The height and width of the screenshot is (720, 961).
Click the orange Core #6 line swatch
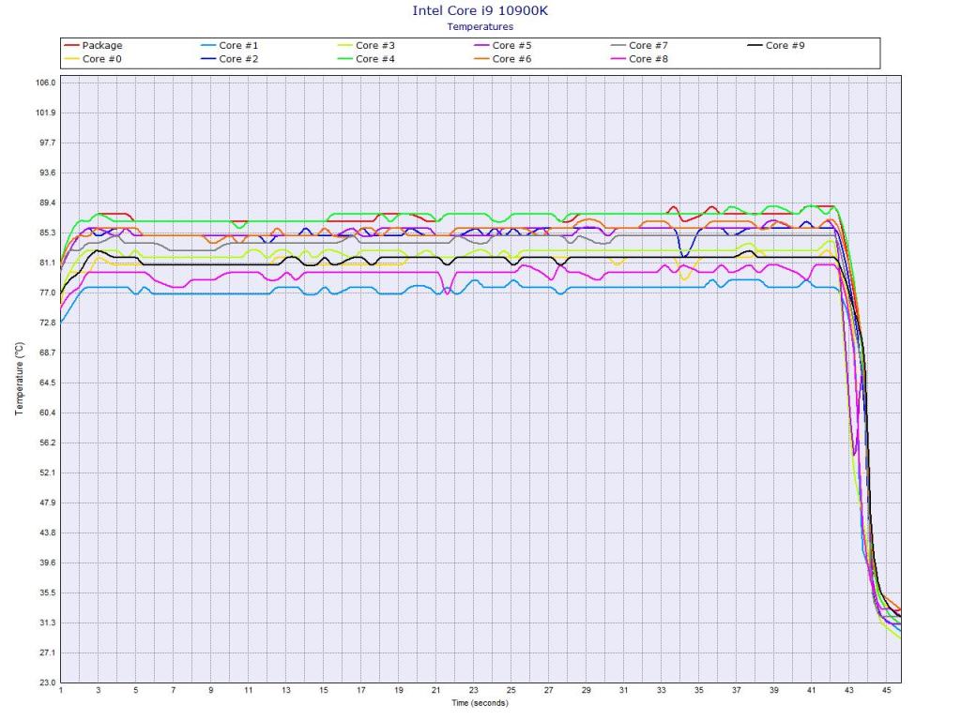pos(480,59)
